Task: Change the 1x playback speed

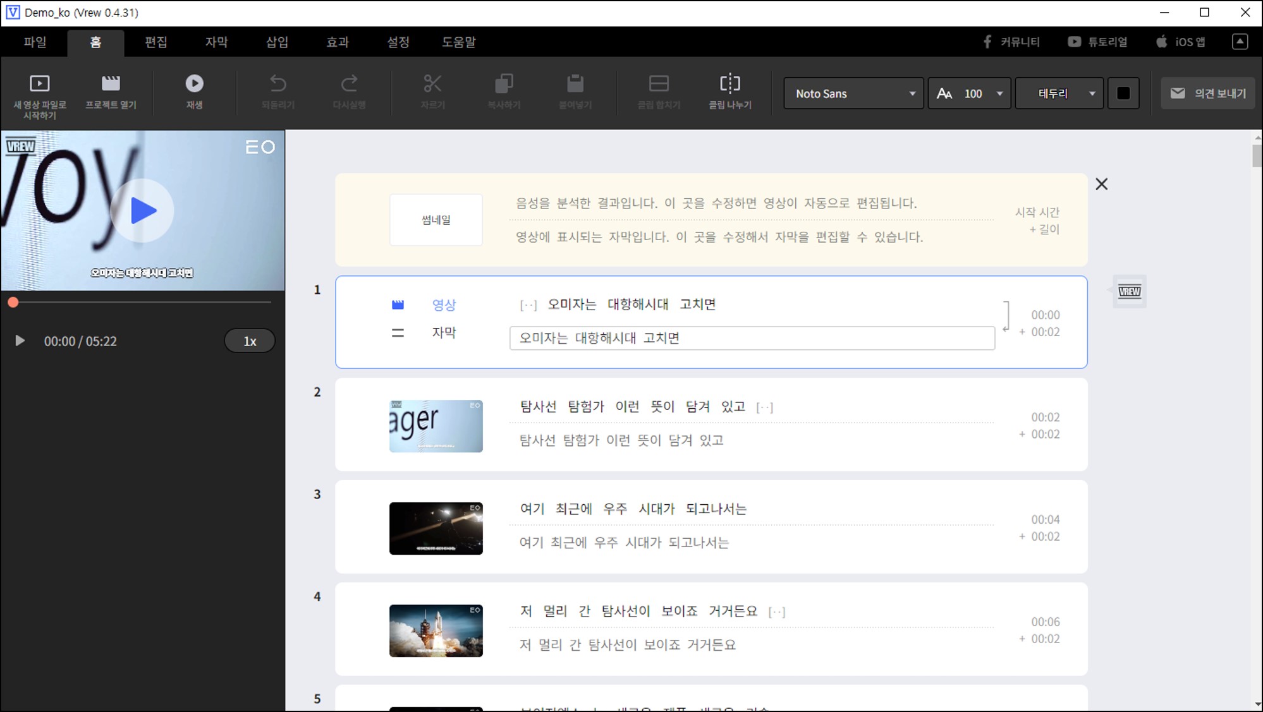Action: point(250,341)
